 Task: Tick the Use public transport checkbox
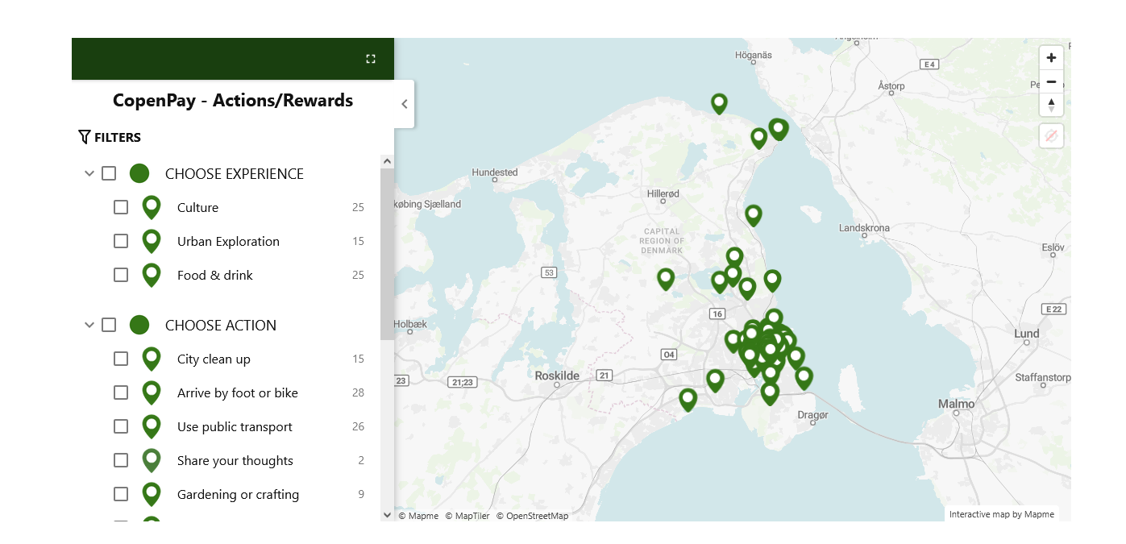(x=121, y=426)
